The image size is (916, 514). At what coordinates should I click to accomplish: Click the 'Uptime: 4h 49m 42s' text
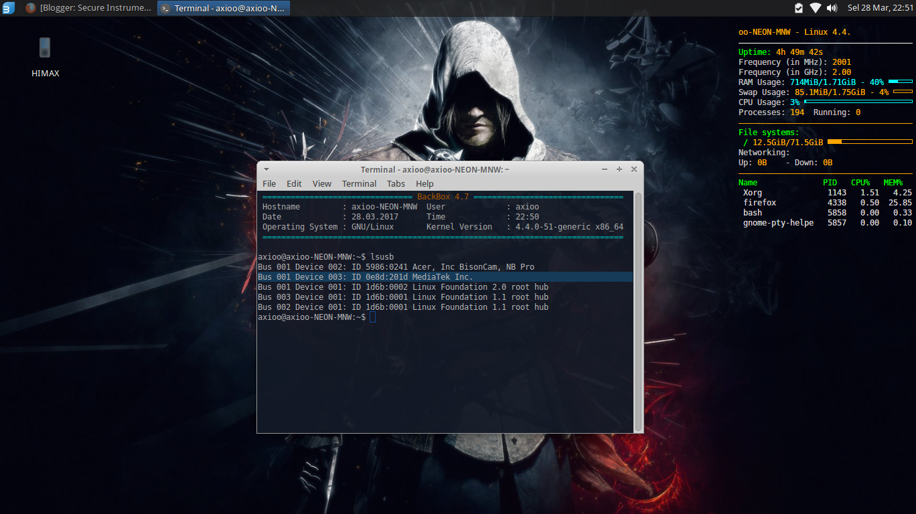coord(781,52)
